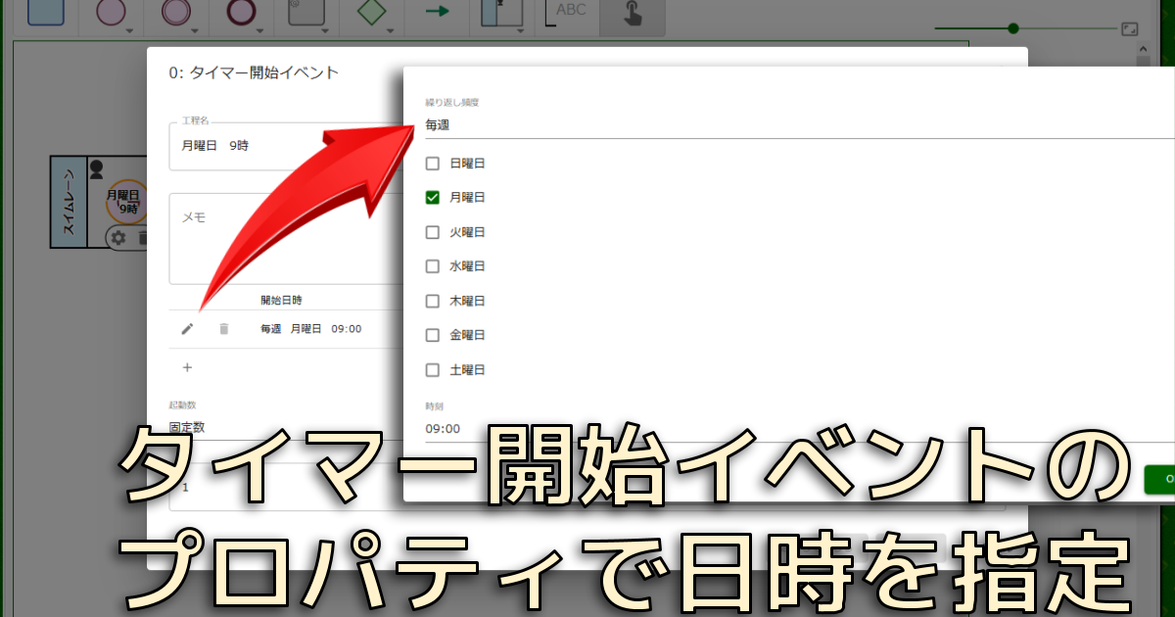Click the fit-to-screen icon beside zoom slider
Viewport: 1175px width, 617px height.
click(x=1129, y=29)
